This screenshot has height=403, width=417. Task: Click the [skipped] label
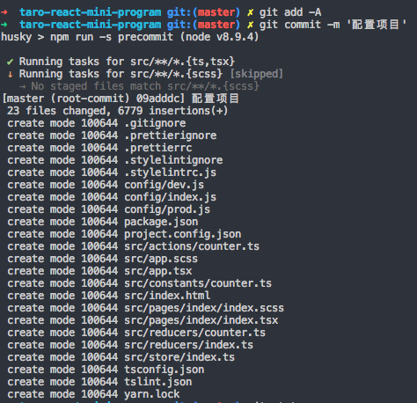[256, 74]
